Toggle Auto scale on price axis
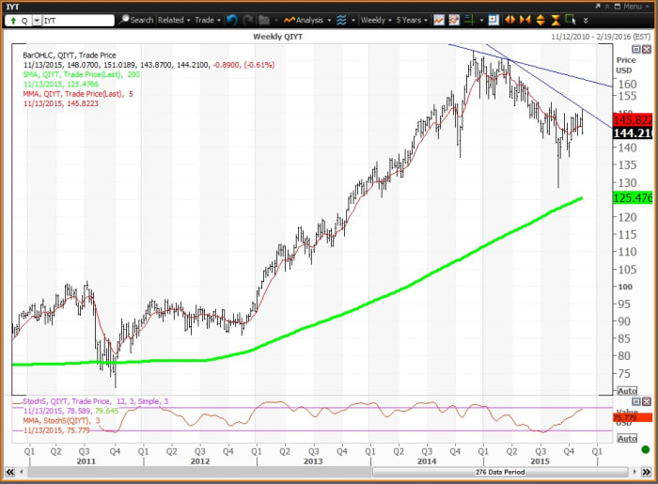Image resolution: width=658 pixels, height=484 pixels. tap(628, 389)
